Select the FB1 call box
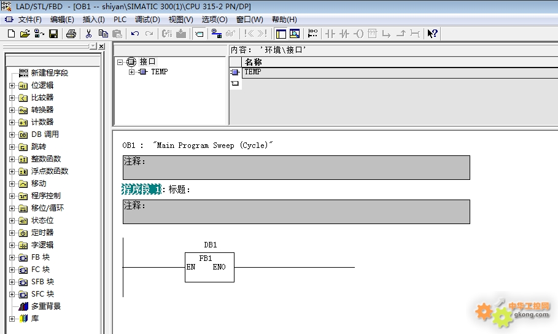The width and height of the screenshot is (558, 334). pos(209,268)
